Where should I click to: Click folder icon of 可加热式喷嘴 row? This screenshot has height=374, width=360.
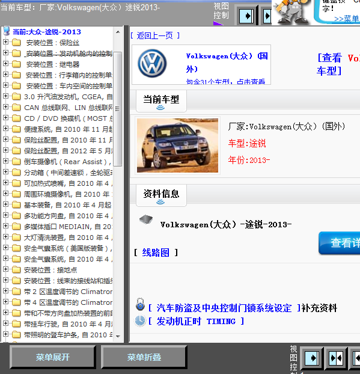click(x=16, y=183)
